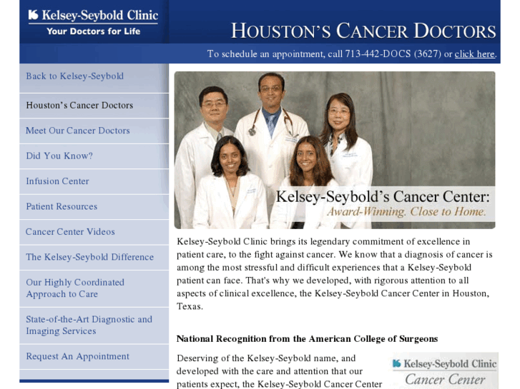Open State-of-the-Art Diagnostic and Imaging Services

click(89, 325)
